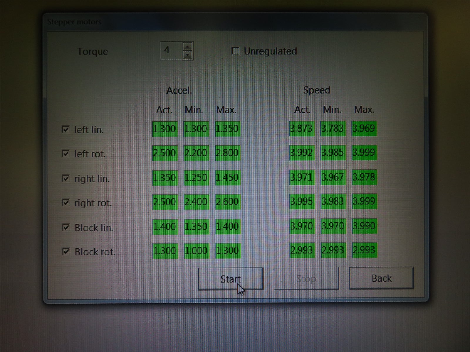The width and height of the screenshot is (470, 352).
Task: Uncheck the Block lin. checkbox
Action: (66, 227)
